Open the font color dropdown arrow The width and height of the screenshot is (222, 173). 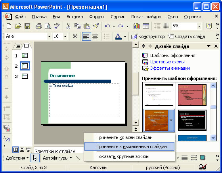[125, 36]
